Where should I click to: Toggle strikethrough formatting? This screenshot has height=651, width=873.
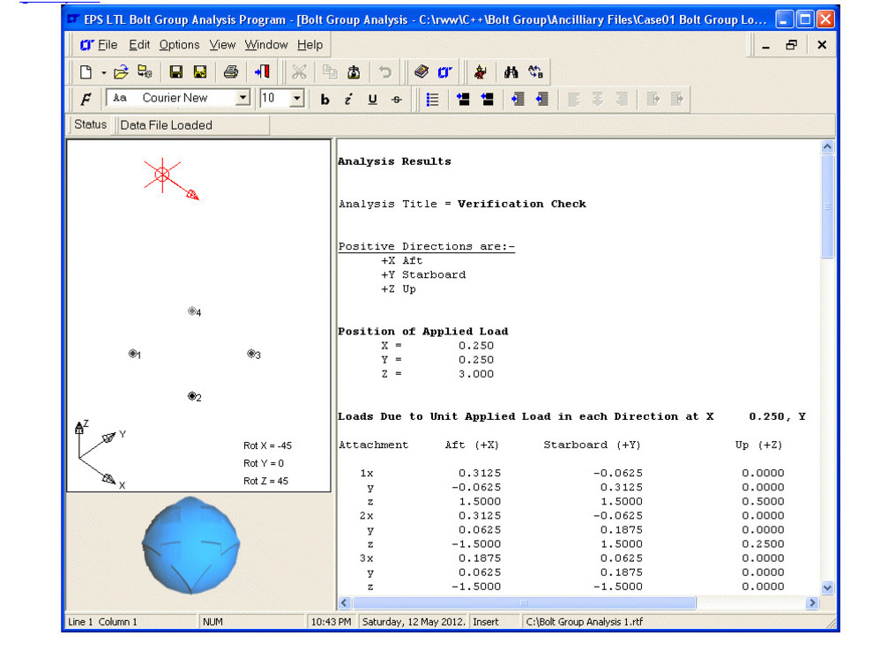397,99
